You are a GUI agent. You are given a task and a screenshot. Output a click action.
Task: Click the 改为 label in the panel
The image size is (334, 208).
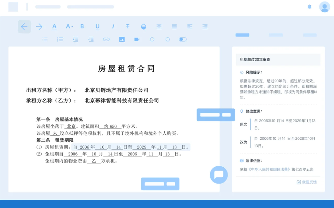tap(243, 142)
